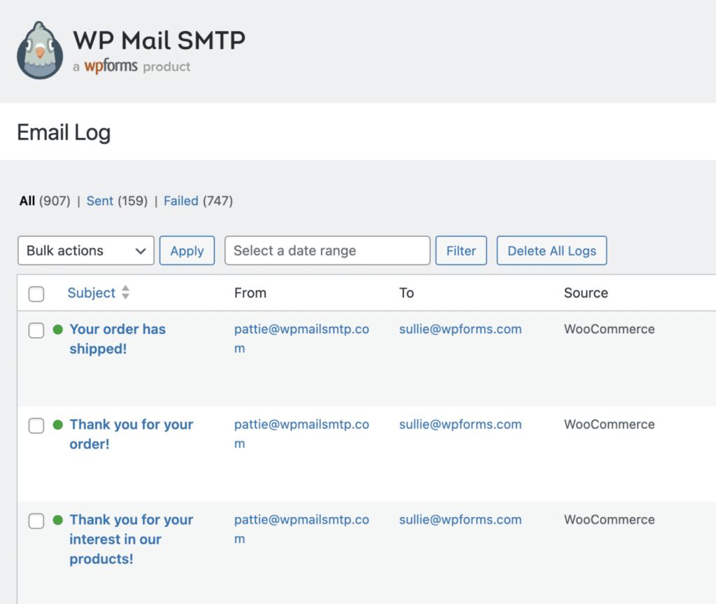
Task: Click the Email Log page heading
Action: click(64, 132)
